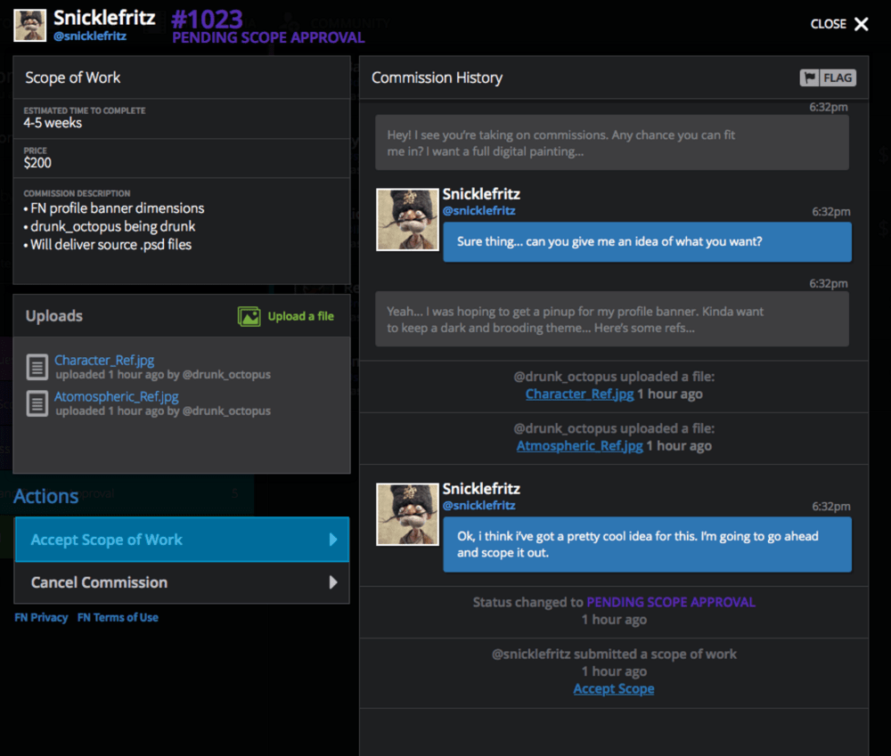Screen dimensions: 891x756
Task: Open the FN Privacy page
Action: click(41, 617)
